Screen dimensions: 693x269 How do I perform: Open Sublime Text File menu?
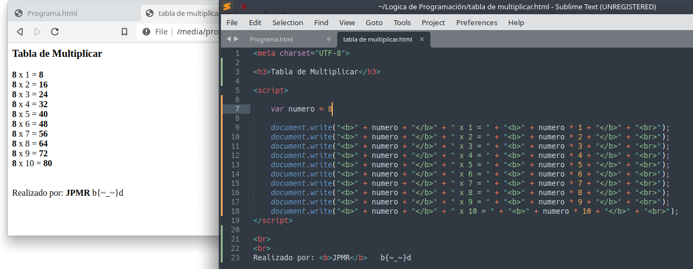[x=232, y=22]
